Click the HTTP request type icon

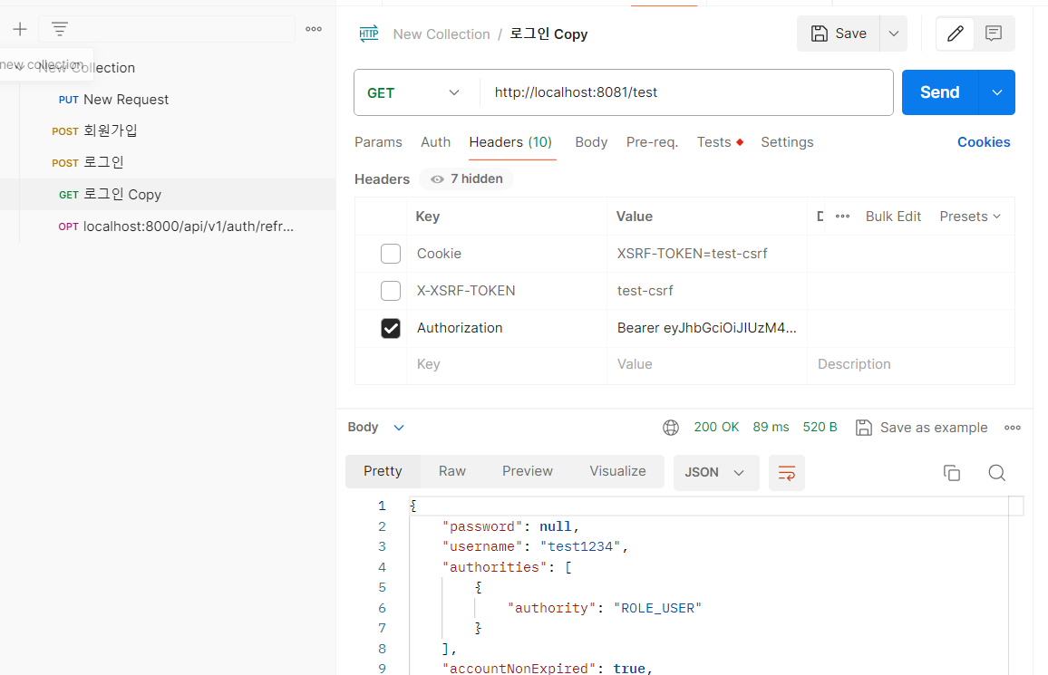pyautogui.click(x=369, y=34)
